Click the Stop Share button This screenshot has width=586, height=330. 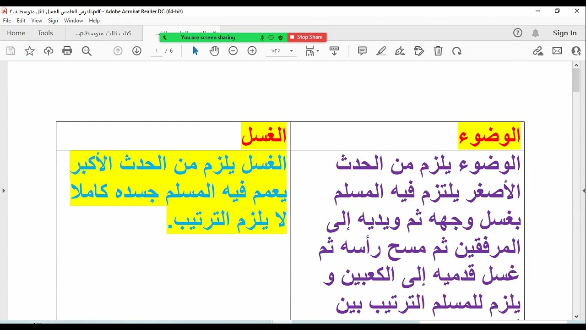pos(307,37)
